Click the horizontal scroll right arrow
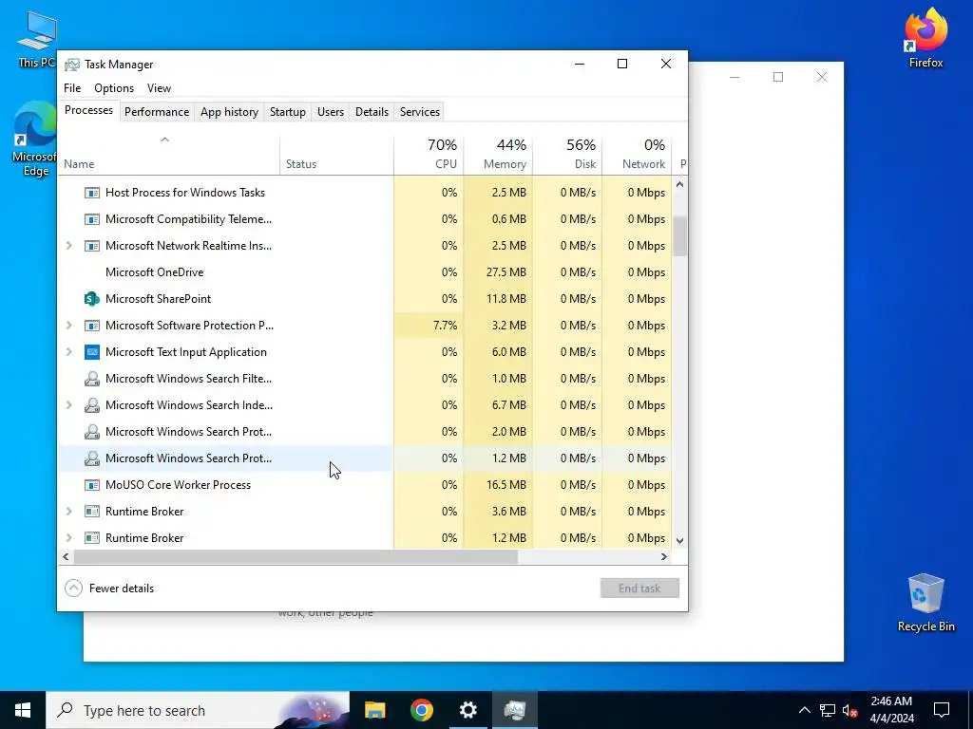 664,556
